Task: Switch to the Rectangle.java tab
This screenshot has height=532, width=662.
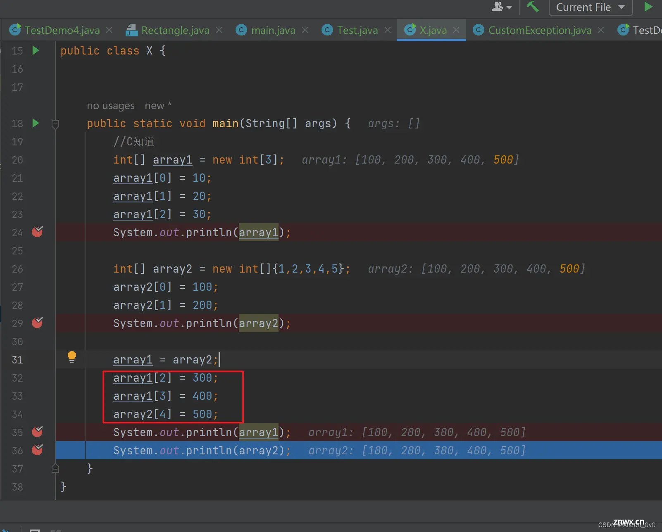Action: [x=175, y=30]
